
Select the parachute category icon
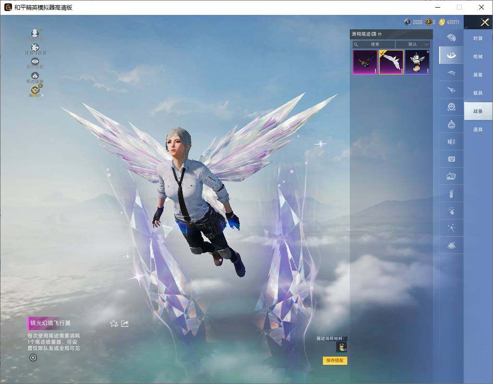tap(452, 38)
